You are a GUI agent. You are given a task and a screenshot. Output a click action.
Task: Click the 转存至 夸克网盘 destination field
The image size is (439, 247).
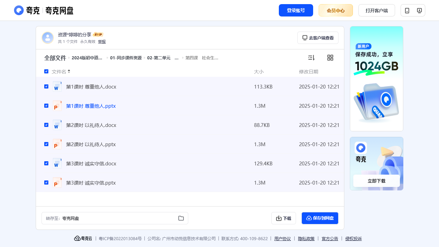coord(115,218)
